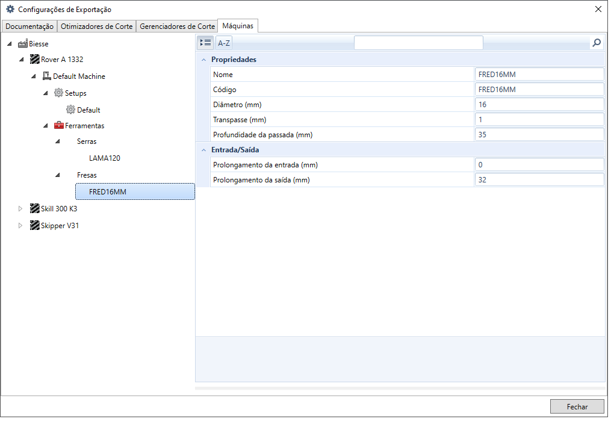This screenshot has height=422, width=611.
Task: Select the Default setup item
Action: (88, 110)
